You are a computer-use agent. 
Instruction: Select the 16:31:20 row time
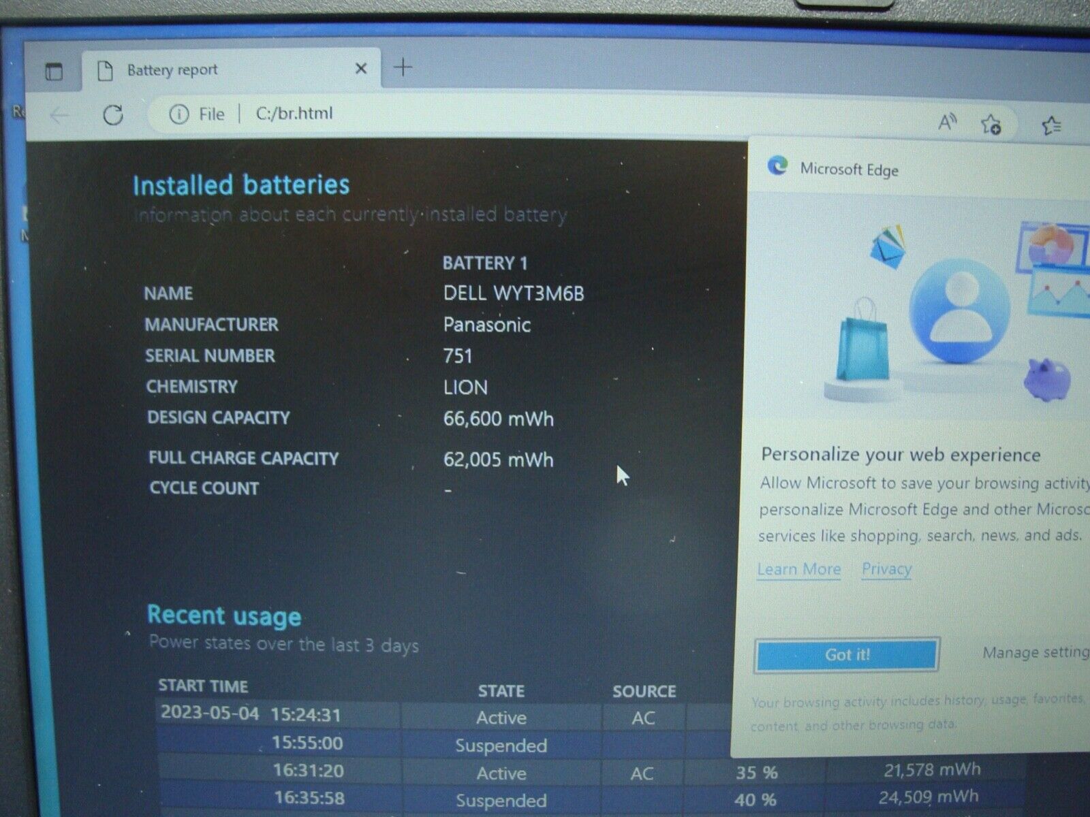tap(308, 771)
